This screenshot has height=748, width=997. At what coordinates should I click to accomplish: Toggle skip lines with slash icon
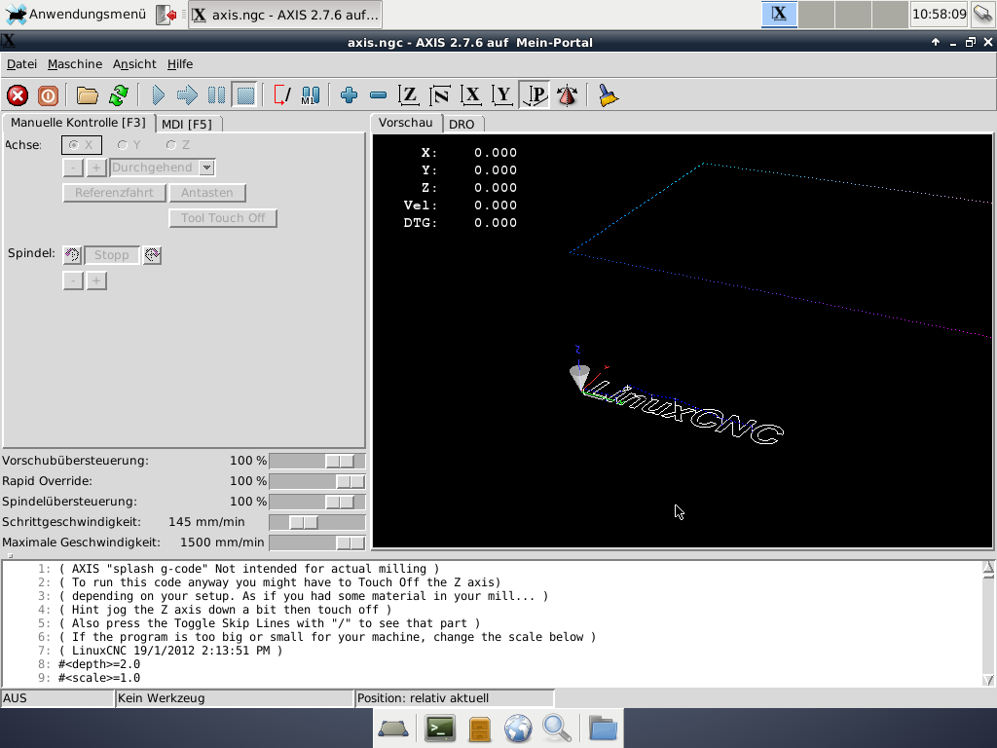pyautogui.click(x=281, y=95)
